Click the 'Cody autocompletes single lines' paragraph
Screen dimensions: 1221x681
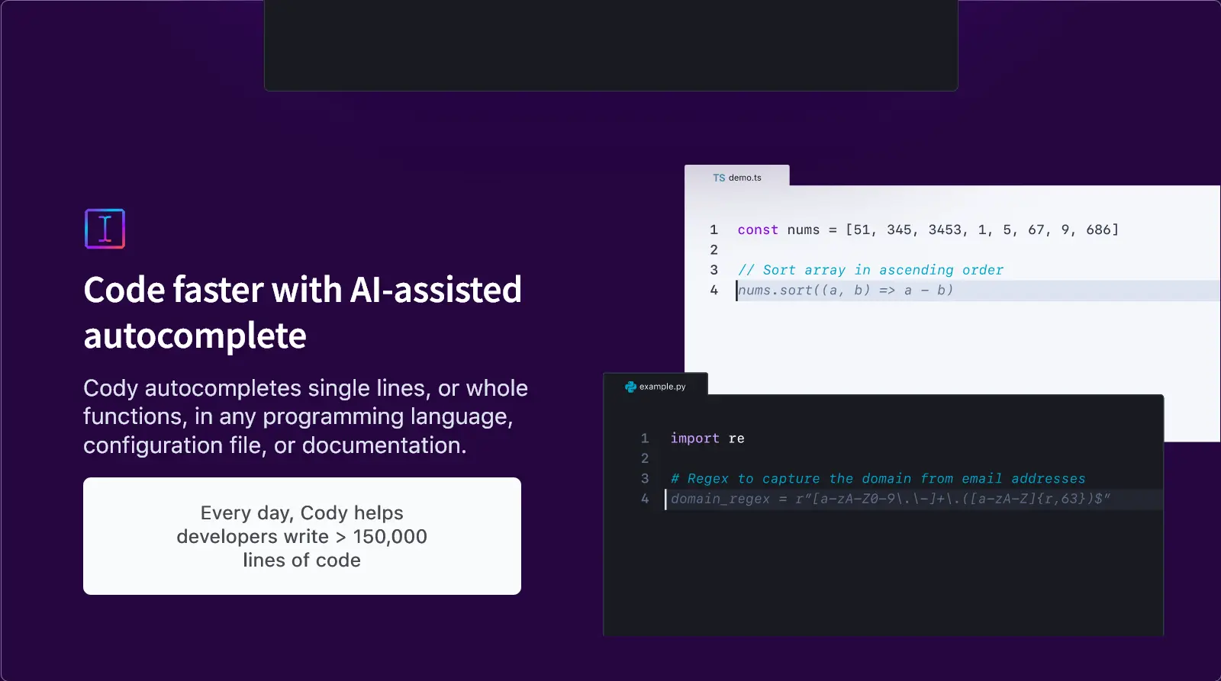[305, 416]
